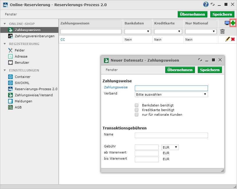Sort by the Bankdaten column header

[134, 23]
